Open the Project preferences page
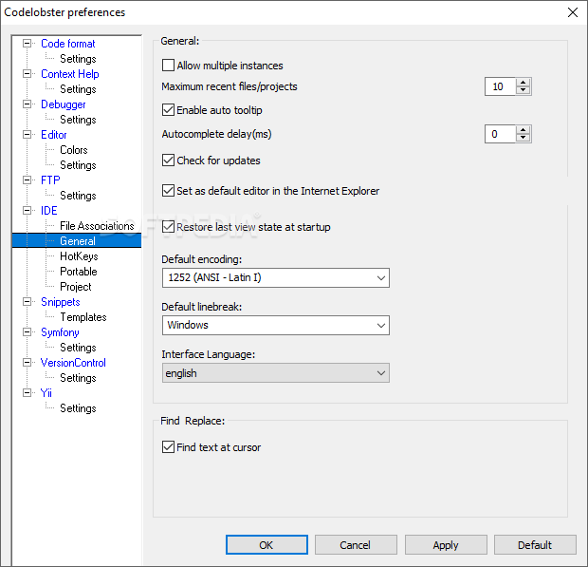Viewport: 588px width, 567px height. pos(75,287)
